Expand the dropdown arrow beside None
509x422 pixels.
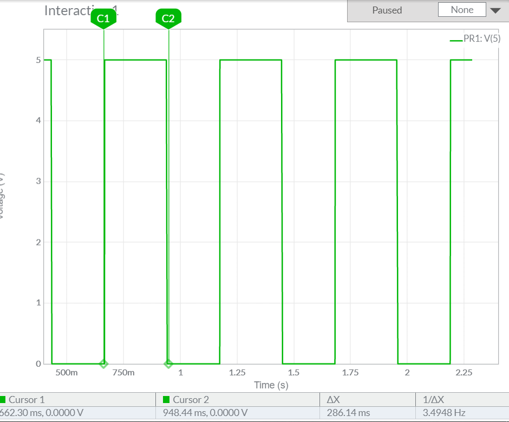[x=495, y=10]
